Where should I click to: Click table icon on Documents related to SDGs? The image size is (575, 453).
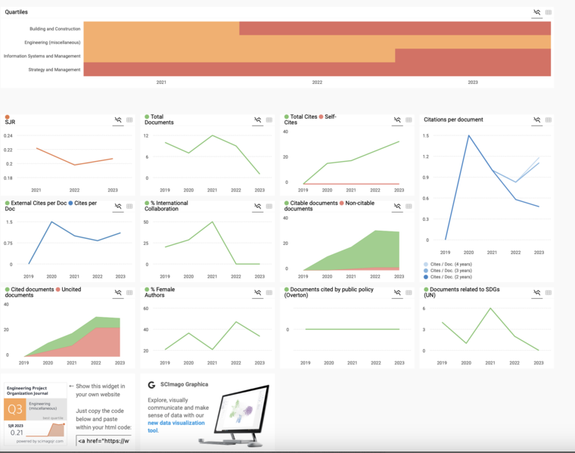548,293
